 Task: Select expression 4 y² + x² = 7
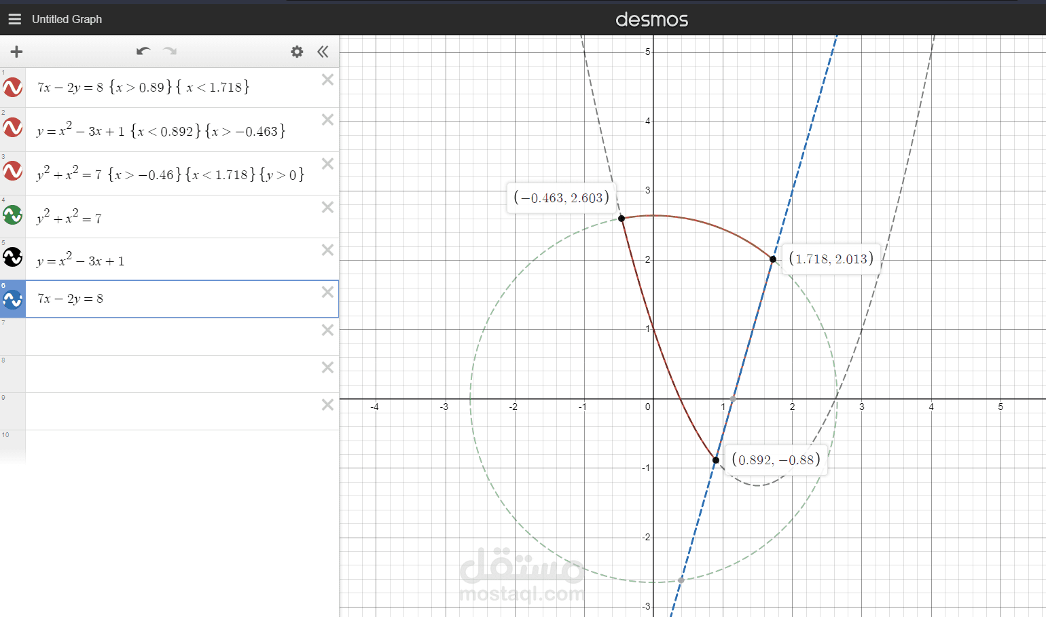(69, 217)
